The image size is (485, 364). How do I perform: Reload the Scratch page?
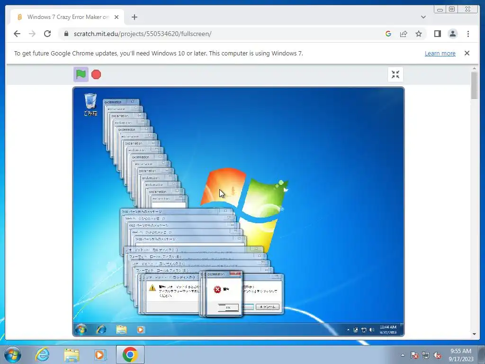(x=47, y=34)
